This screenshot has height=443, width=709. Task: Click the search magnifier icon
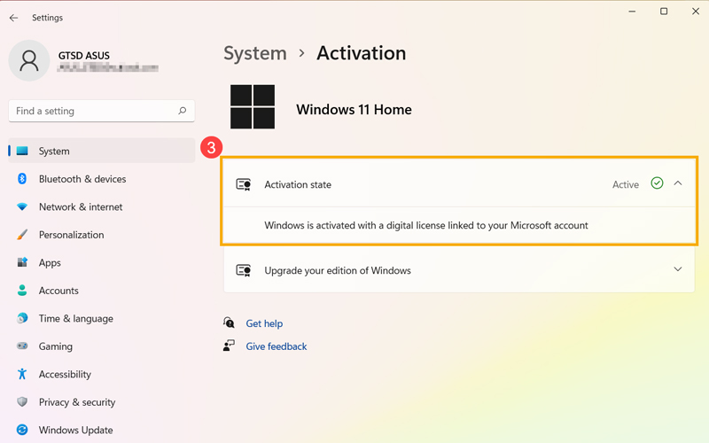click(183, 111)
